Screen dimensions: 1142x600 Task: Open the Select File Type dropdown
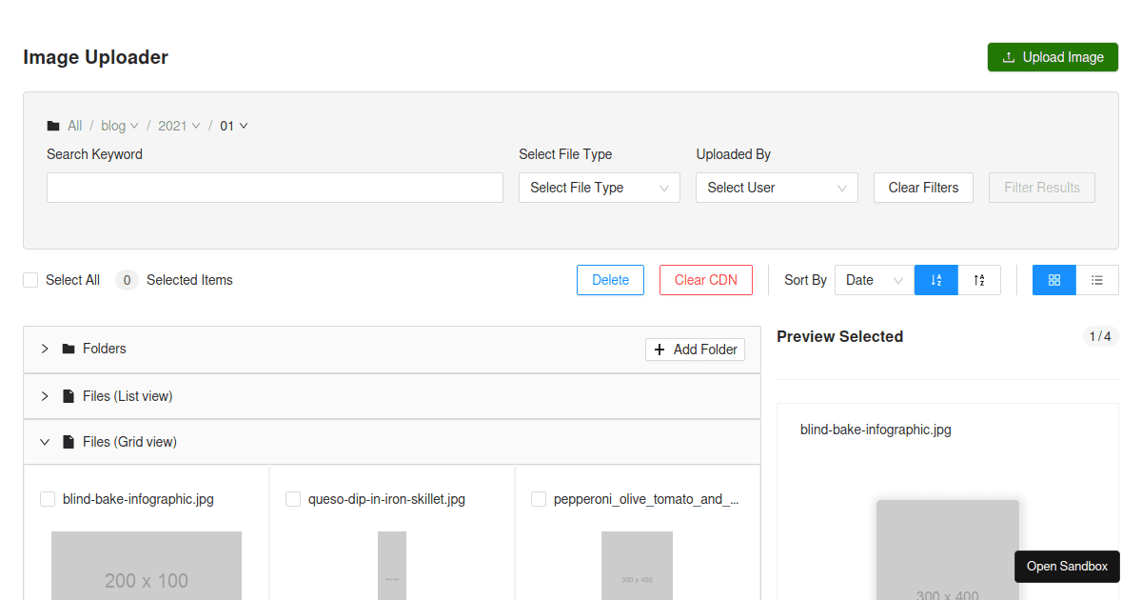click(599, 188)
